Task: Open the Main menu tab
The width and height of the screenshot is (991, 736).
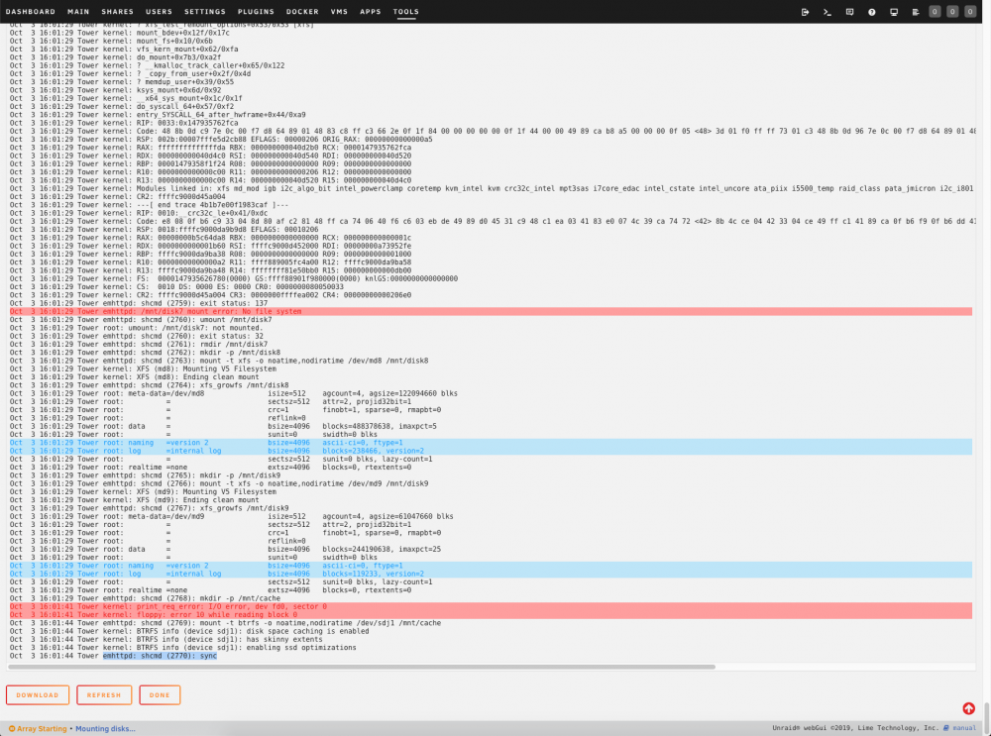Action: click(78, 11)
